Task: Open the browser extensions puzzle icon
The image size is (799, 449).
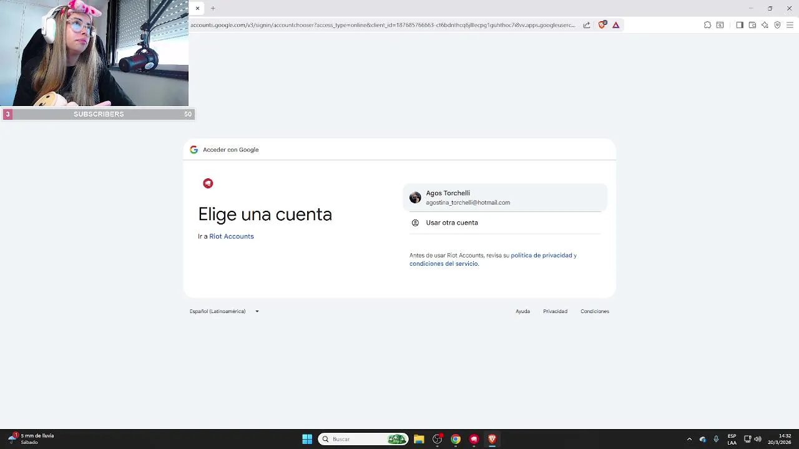Action: pos(707,25)
